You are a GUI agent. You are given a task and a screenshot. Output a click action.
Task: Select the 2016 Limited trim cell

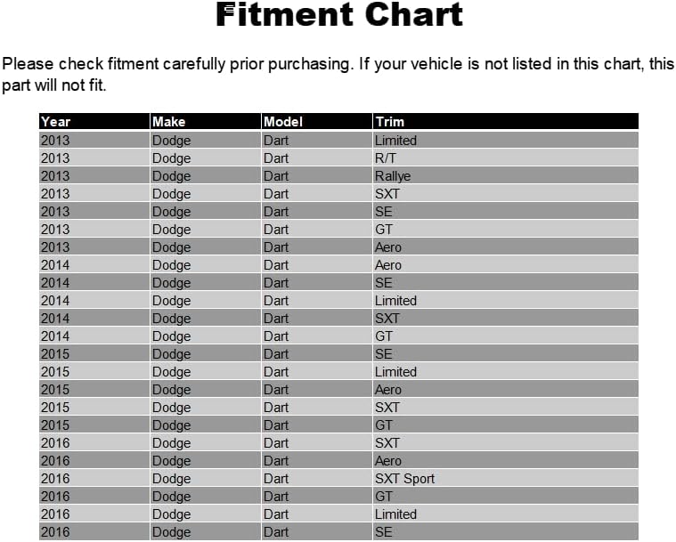(x=505, y=514)
